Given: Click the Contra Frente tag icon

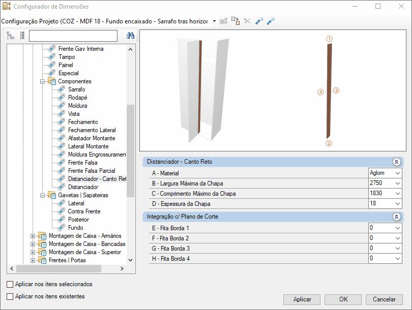Looking at the screenshot, I should [x=62, y=211].
